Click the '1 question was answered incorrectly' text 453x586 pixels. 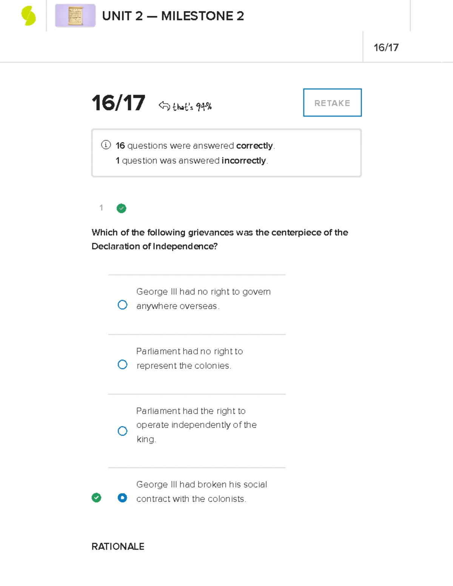192,161
